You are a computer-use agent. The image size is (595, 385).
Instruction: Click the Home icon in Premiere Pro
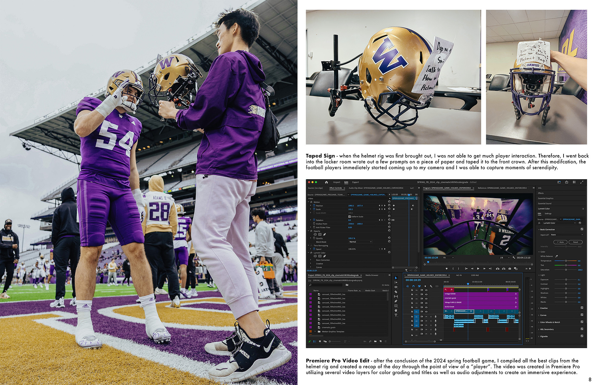point(326,182)
